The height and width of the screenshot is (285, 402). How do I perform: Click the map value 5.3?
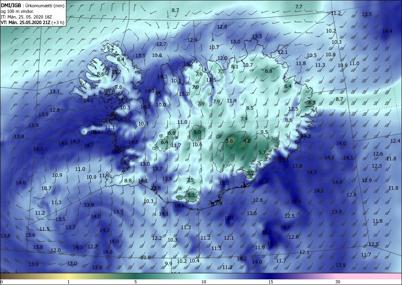(191, 195)
